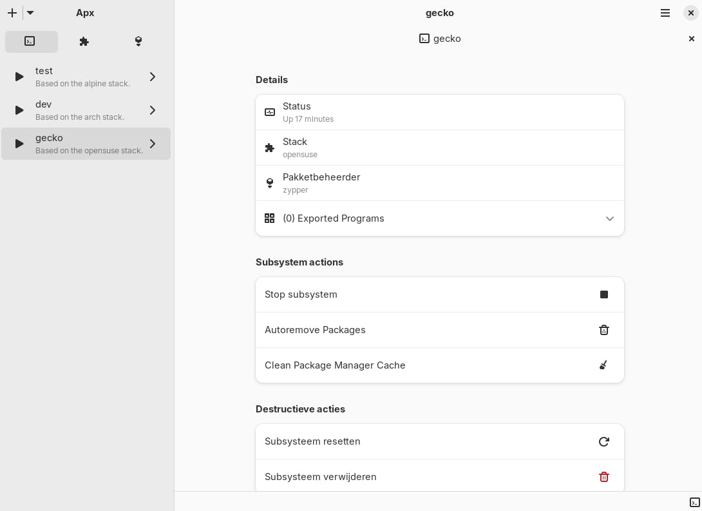
Task: Click the plus button to add new
Action: click(12, 13)
